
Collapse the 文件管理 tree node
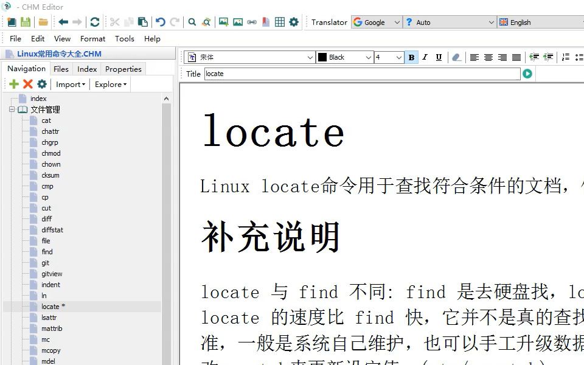tap(12, 109)
